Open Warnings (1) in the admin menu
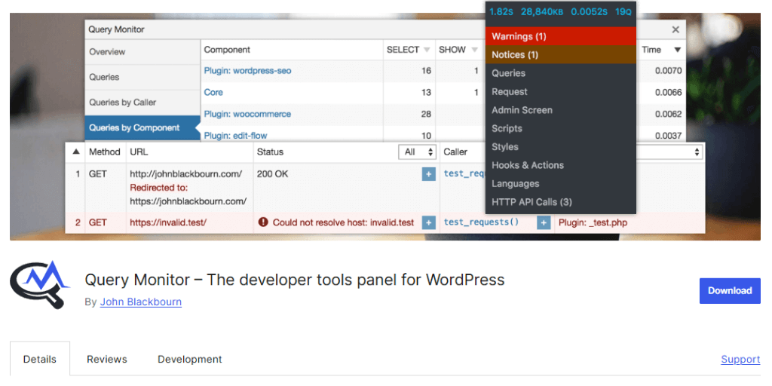This screenshot has width=772, height=386. click(560, 36)
